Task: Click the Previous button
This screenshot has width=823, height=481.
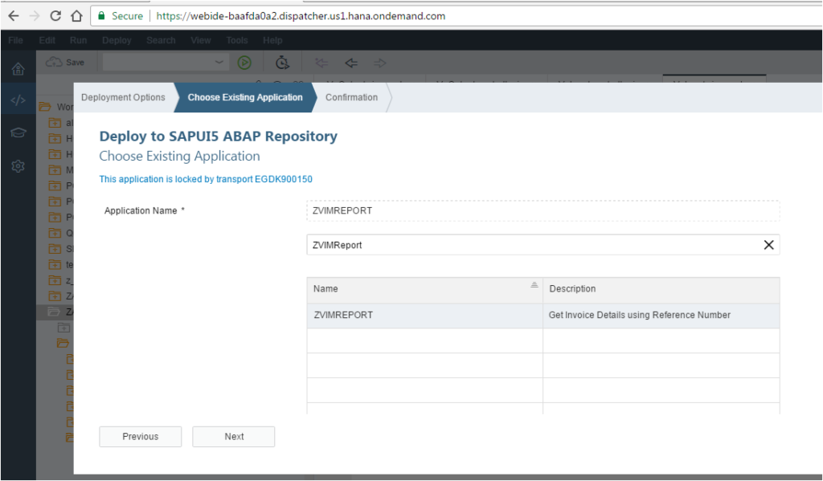Action: tap(140, 436)
